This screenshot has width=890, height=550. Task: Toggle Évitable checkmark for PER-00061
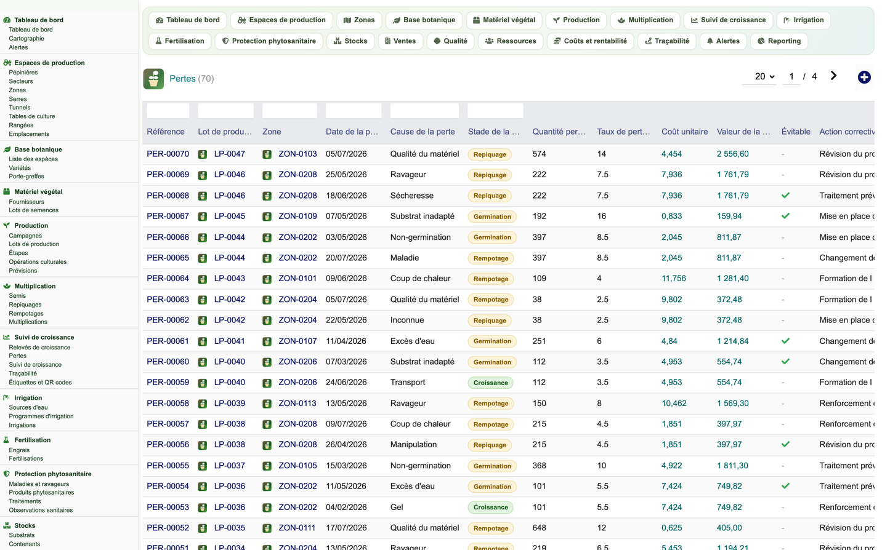click(x=785, y=341)
